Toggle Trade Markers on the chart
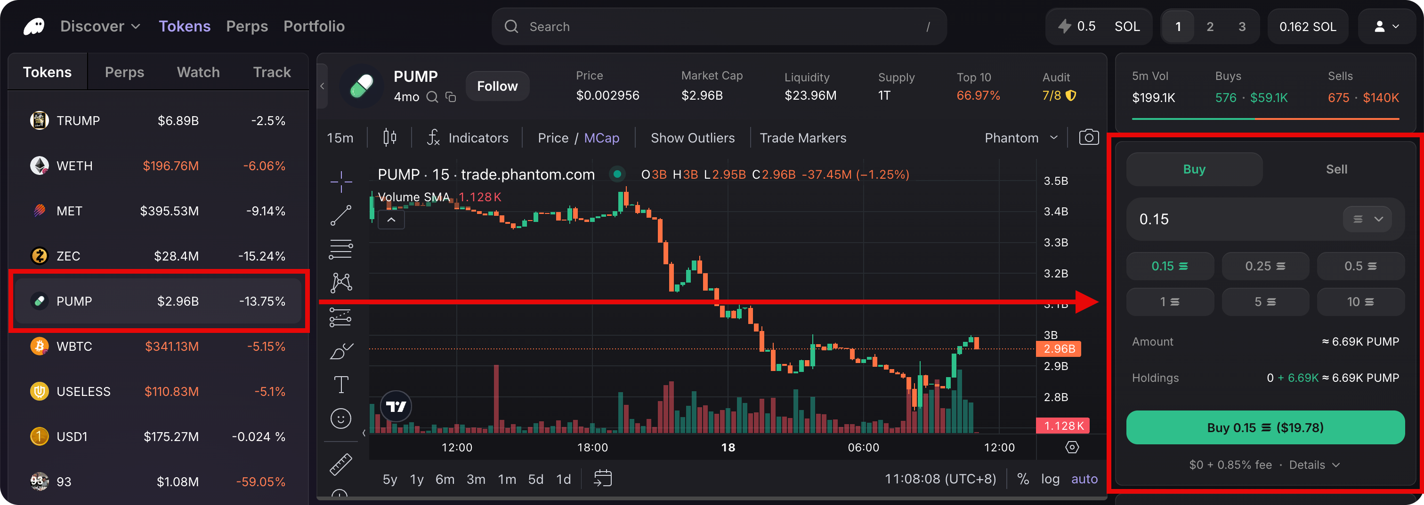This screenshot has width=1424, height=505. pyautogui.click(x=803, y=137)
